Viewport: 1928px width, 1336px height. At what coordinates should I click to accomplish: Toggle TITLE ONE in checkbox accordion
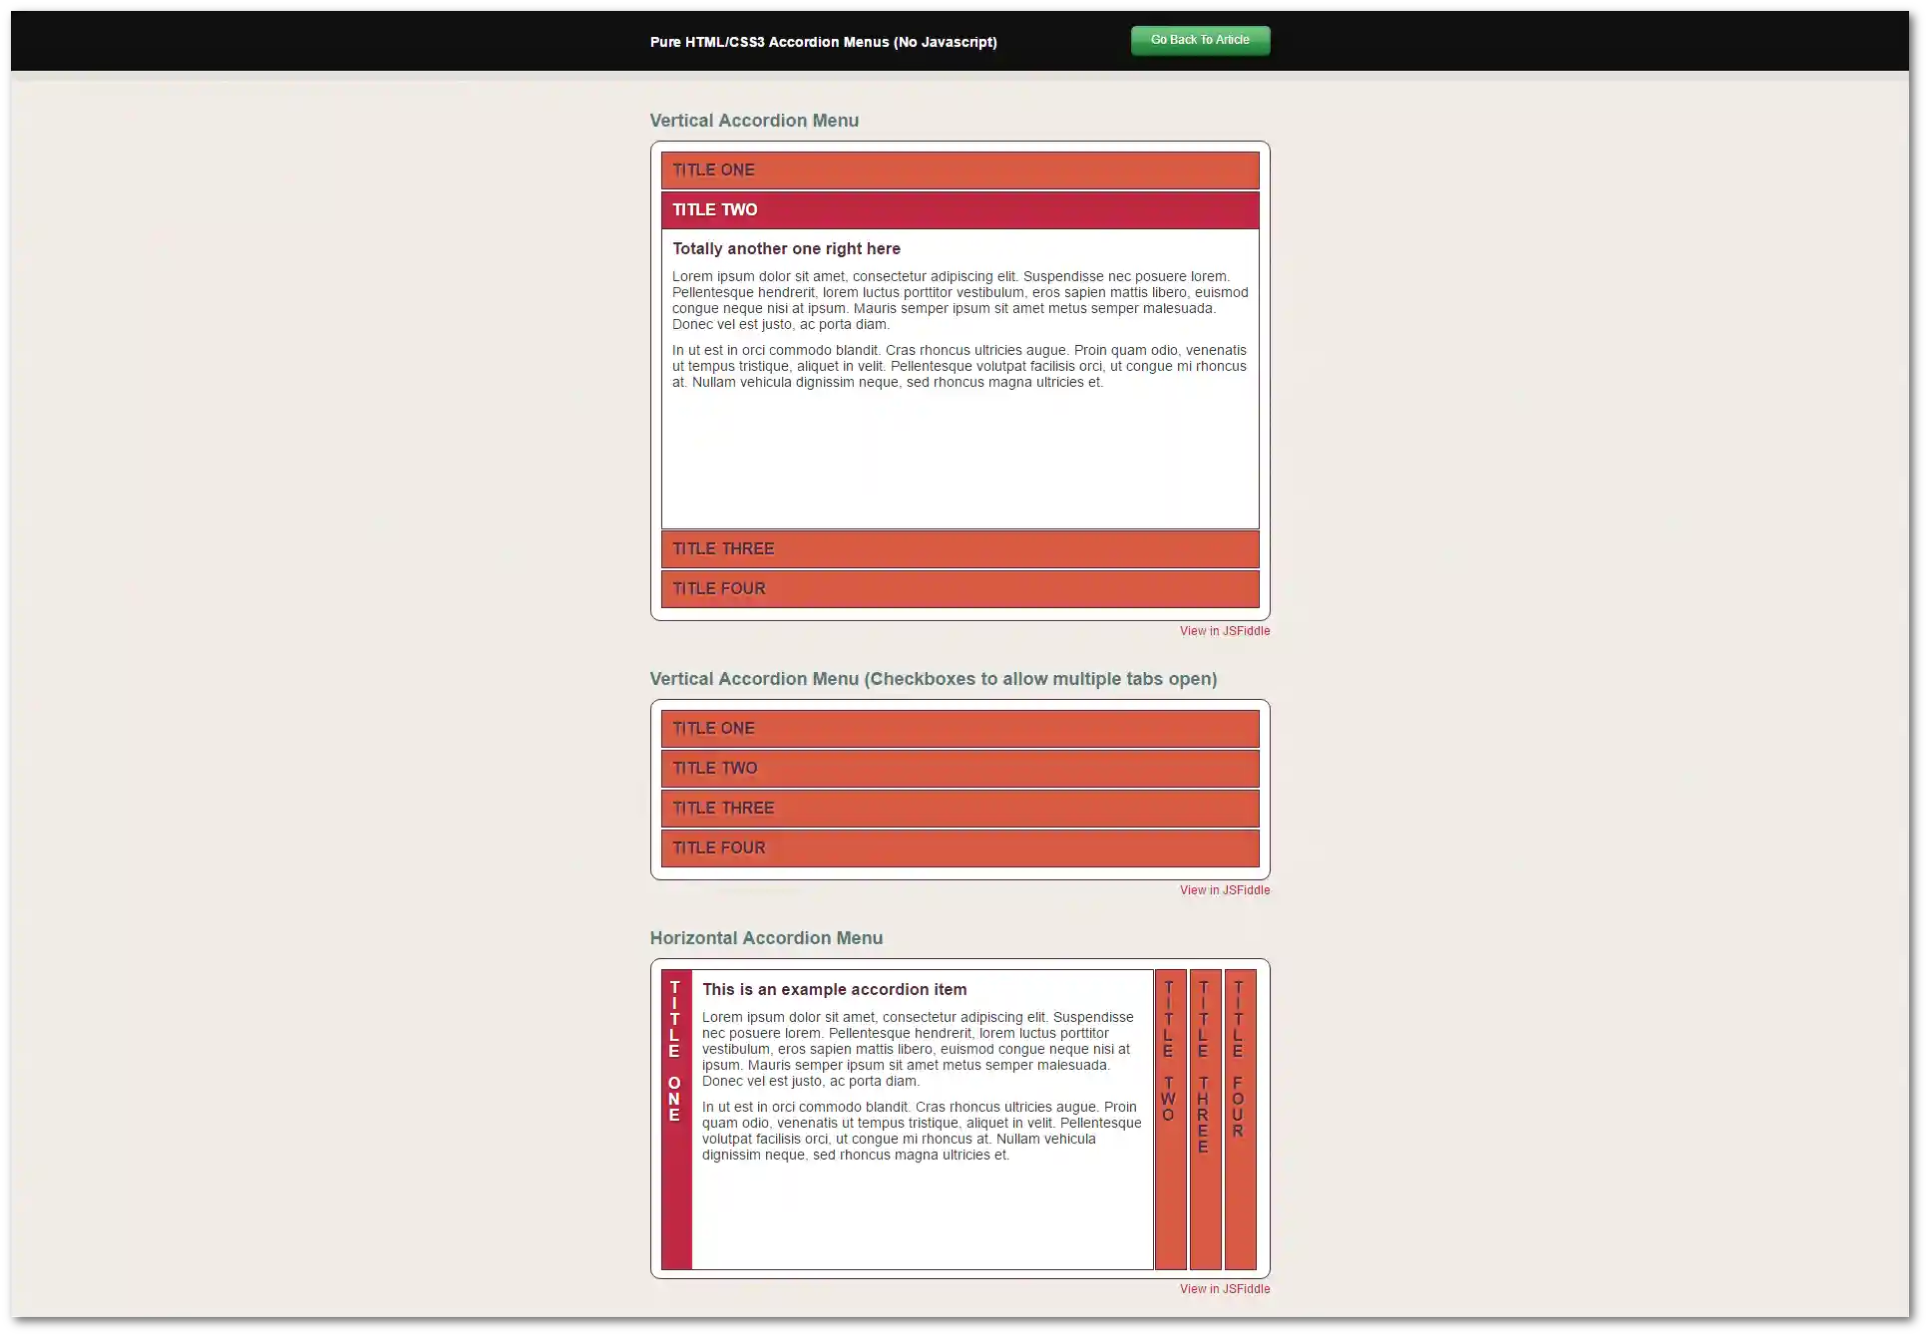(x=960, y=729)
